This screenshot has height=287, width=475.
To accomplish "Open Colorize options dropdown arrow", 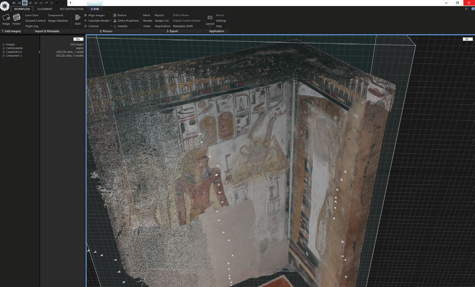I will [x=111, y=26].
